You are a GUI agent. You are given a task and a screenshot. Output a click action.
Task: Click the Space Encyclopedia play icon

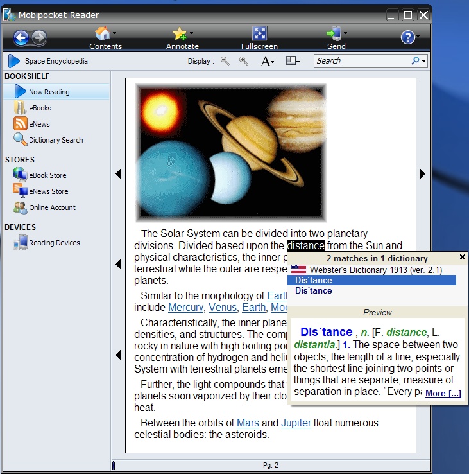(x=14, y=61)
